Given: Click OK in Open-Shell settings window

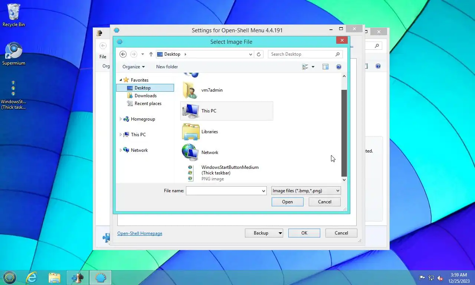Looking at the screenshot, I should [304, 233].
